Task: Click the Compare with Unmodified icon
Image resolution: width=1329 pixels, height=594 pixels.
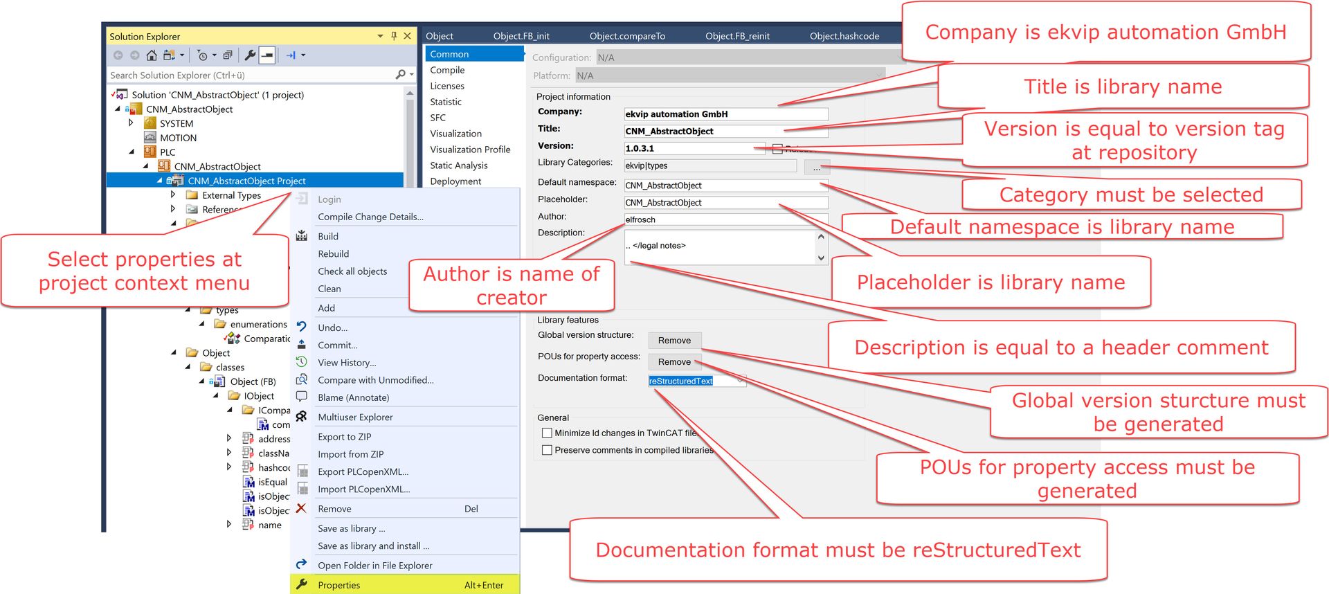Action: (302, 379)
